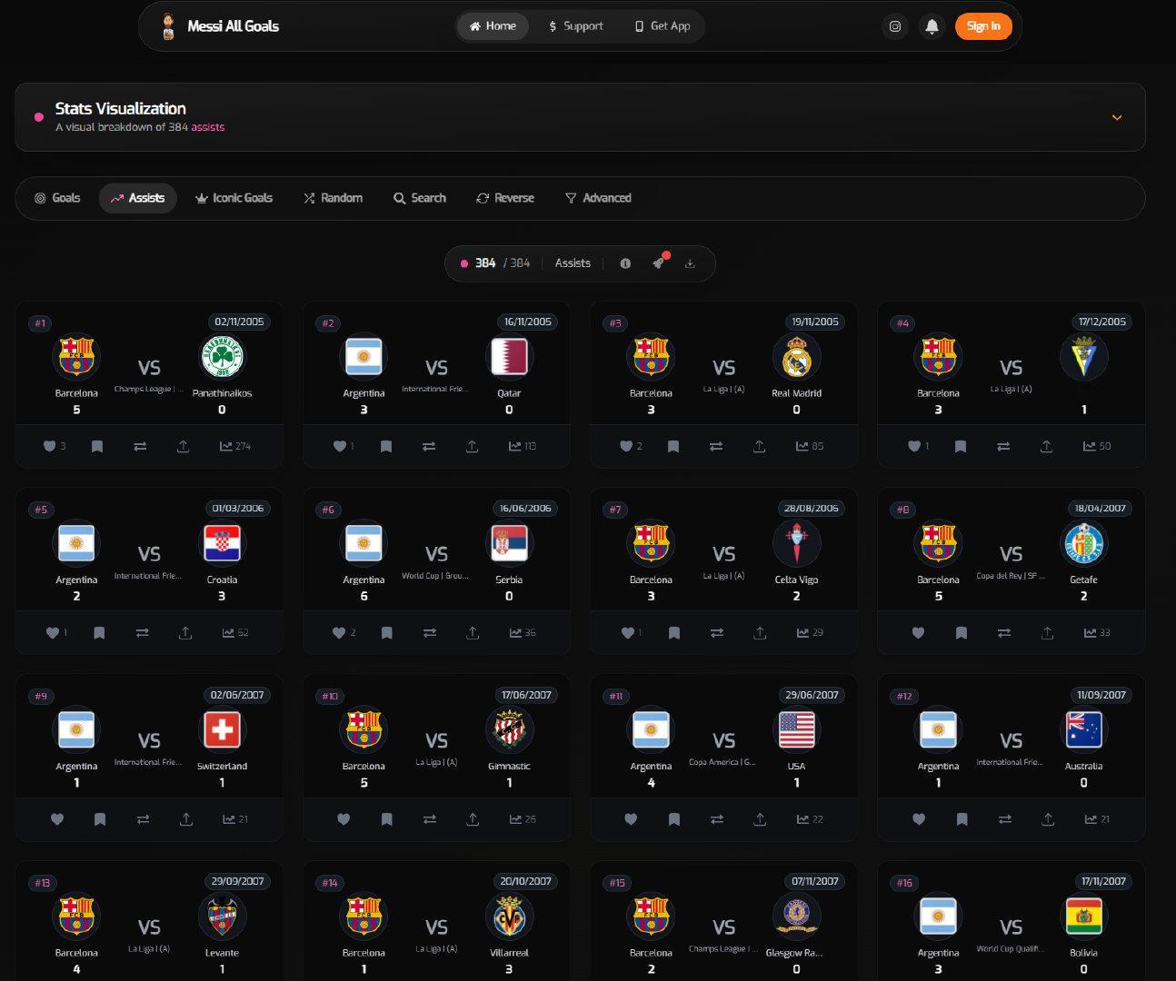Click the Messi All Goals site title
Screen dimensions: 1176x981
(233, 26)
